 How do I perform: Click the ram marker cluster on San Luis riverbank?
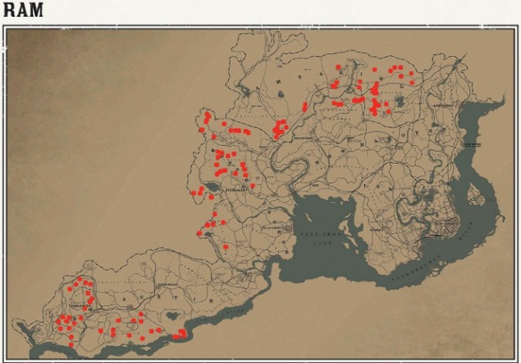tap(180, 335)
